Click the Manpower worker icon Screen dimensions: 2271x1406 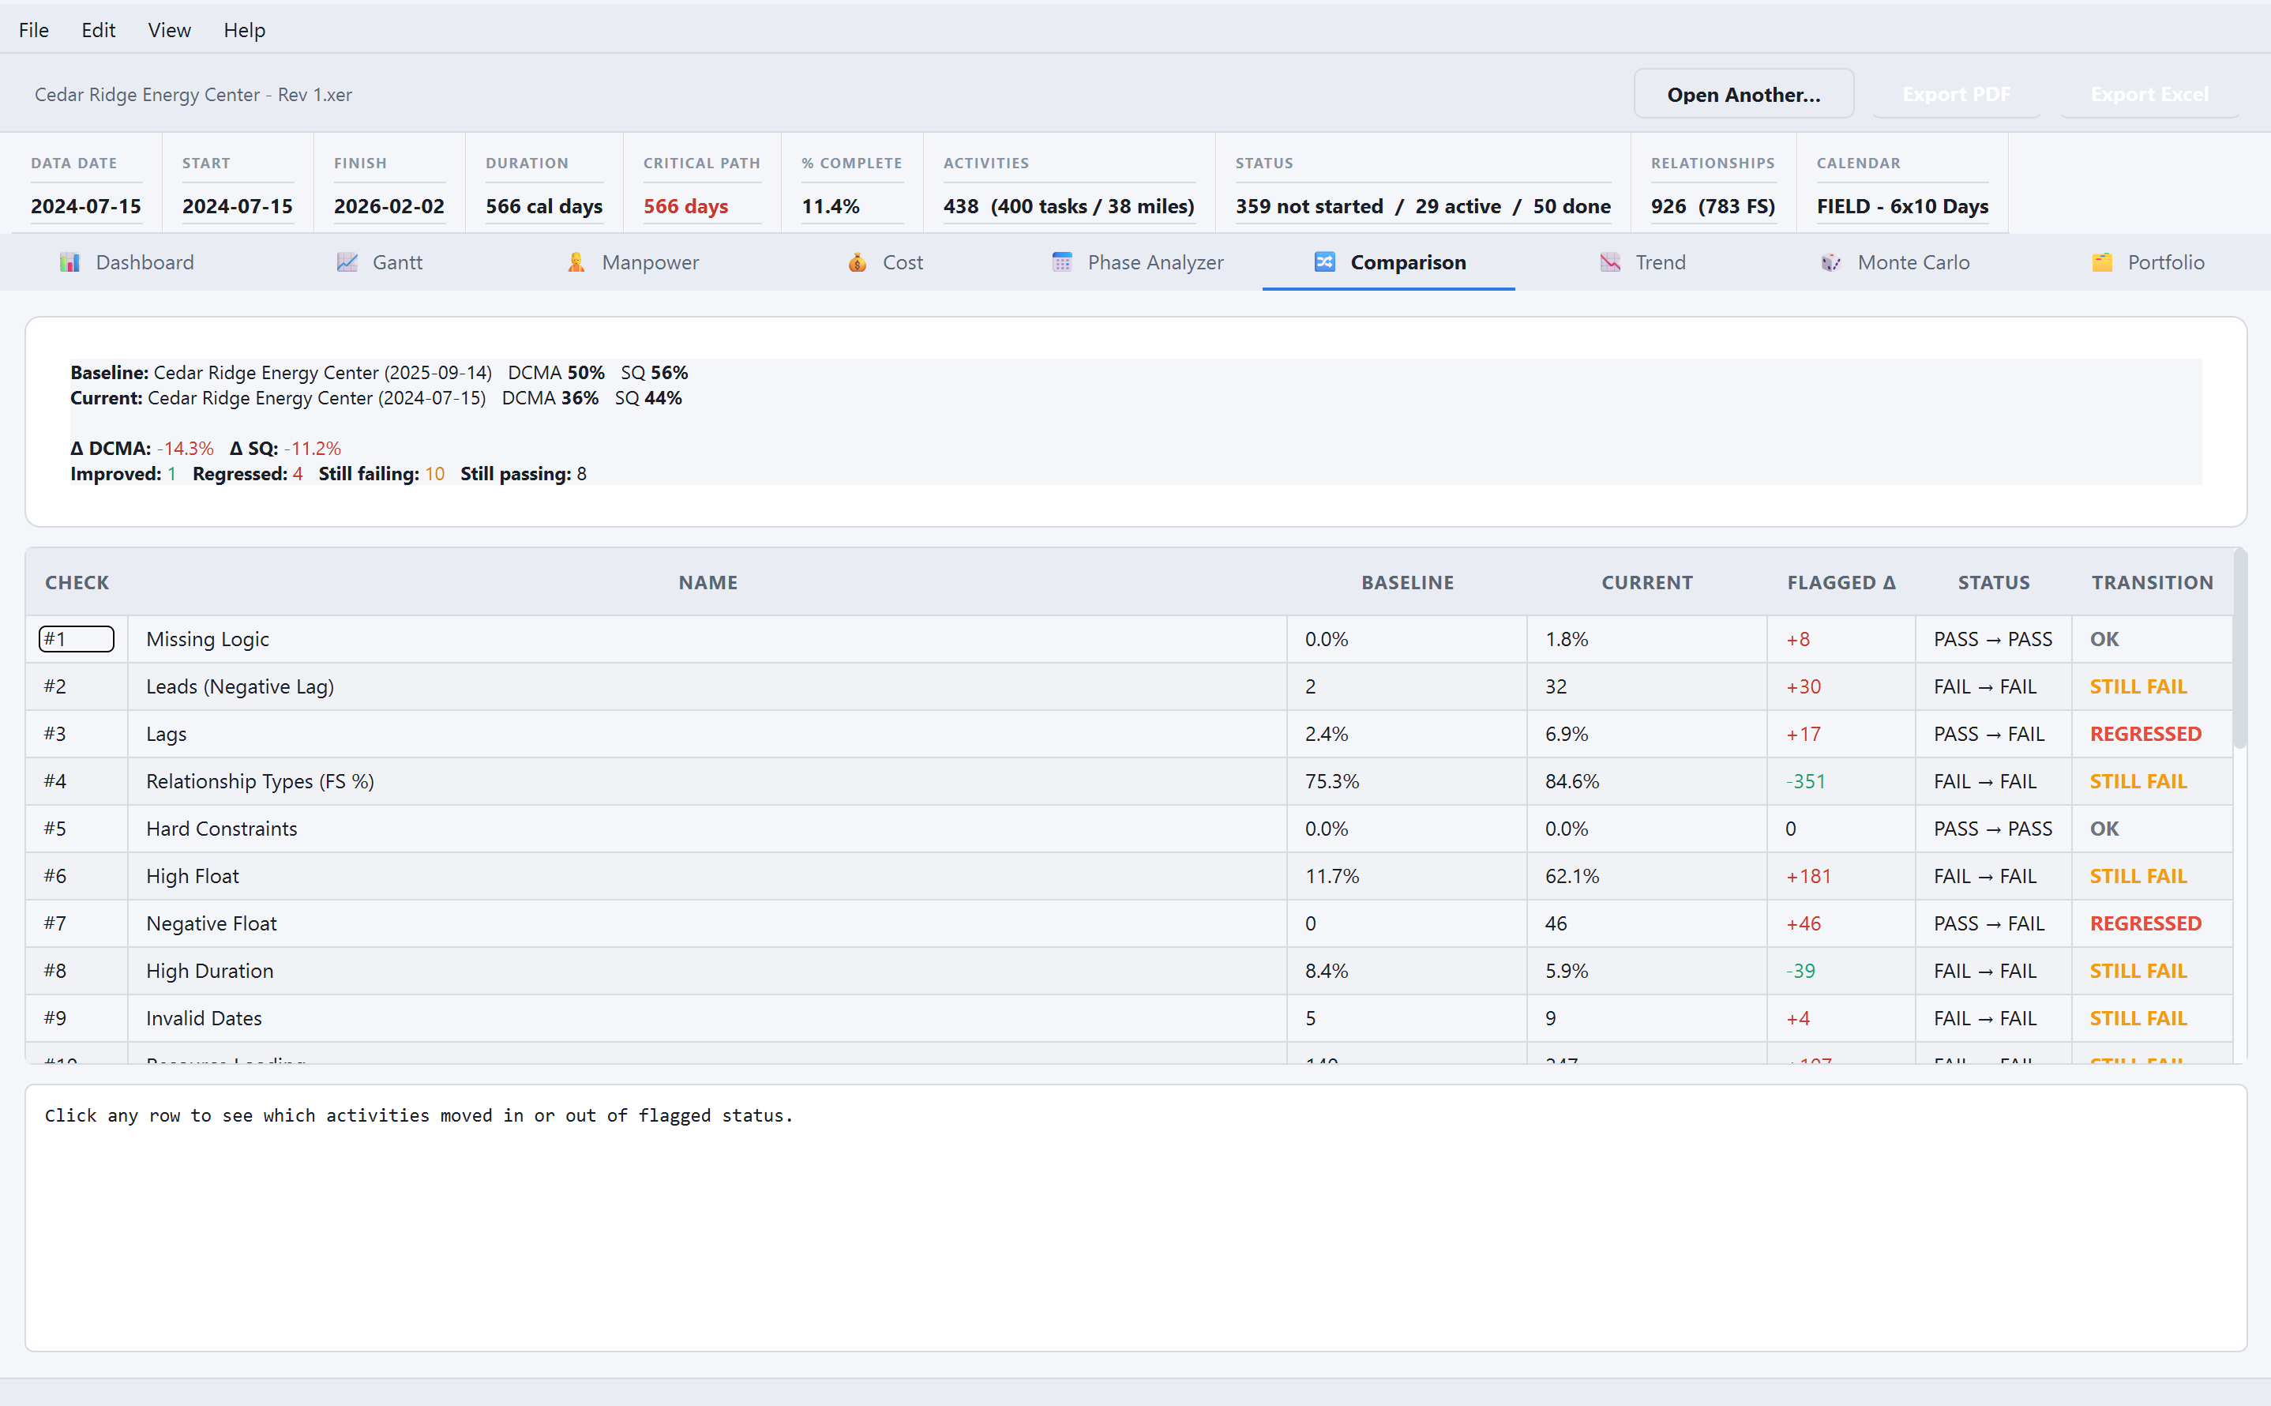click(576, 262)
